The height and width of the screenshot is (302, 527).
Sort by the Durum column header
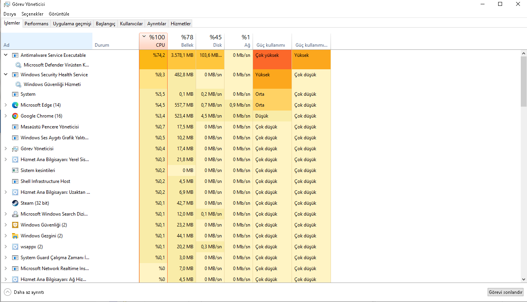116,41
